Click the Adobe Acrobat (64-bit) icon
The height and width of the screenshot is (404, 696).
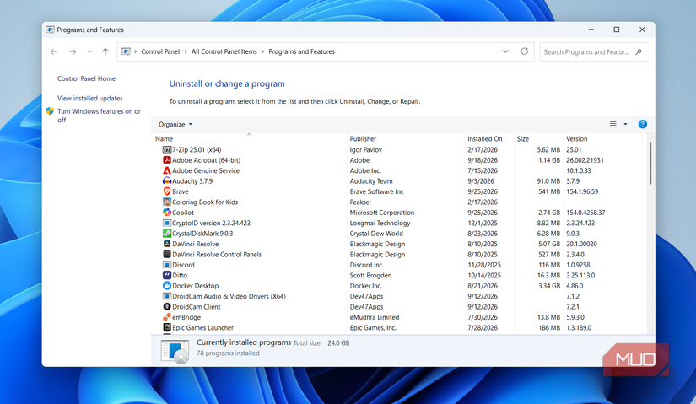tap(167, 160)
